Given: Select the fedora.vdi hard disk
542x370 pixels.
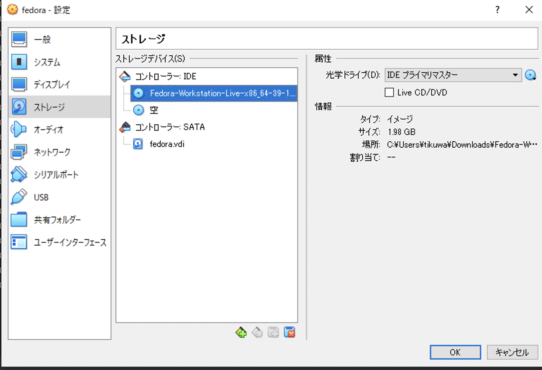Looking at the screenshot, I should (167, 144).
